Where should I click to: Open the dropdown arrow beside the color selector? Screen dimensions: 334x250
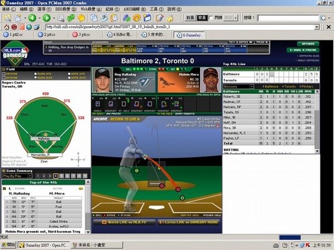(235, 18)
